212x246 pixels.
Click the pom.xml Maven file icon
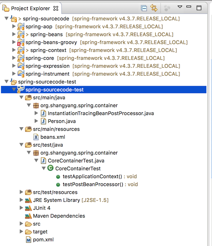click(29, 240)
